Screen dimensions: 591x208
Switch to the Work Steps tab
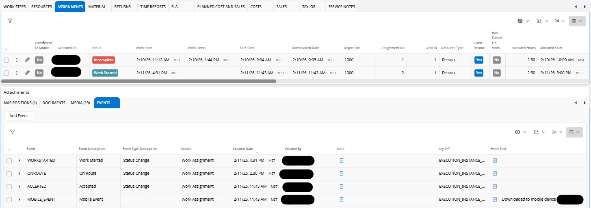15,6
